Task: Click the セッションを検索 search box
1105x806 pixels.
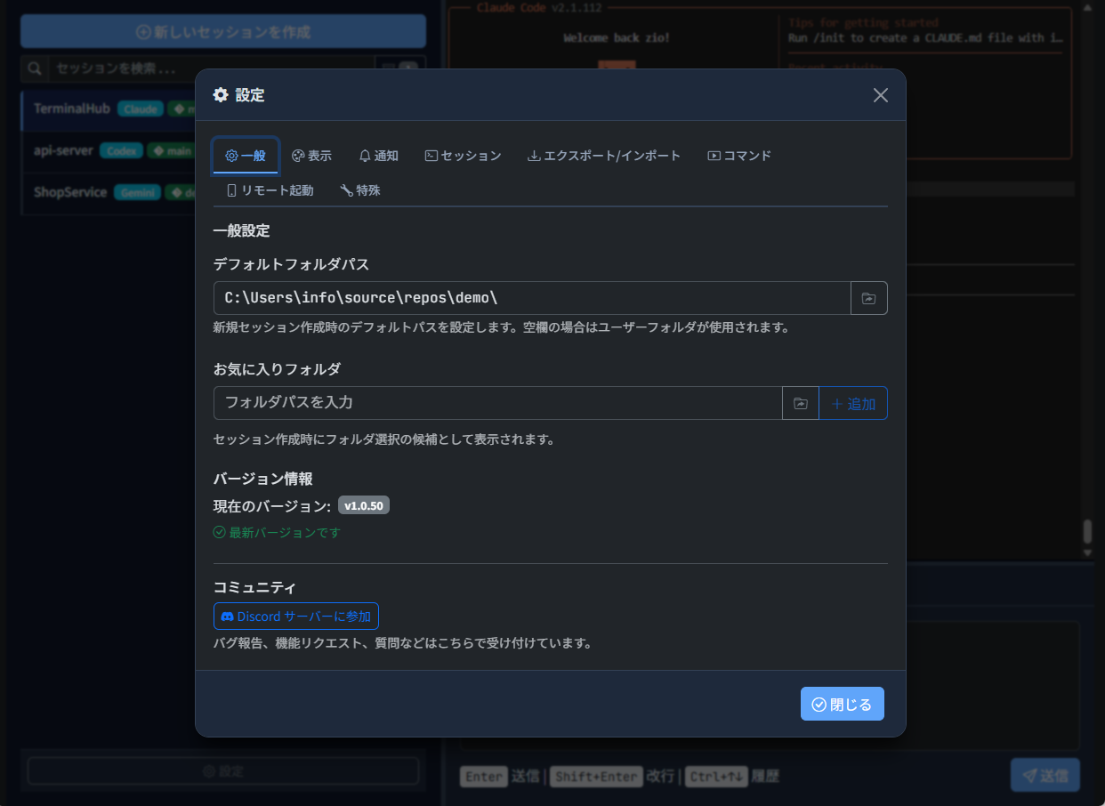Action: (x=214, y=69)
